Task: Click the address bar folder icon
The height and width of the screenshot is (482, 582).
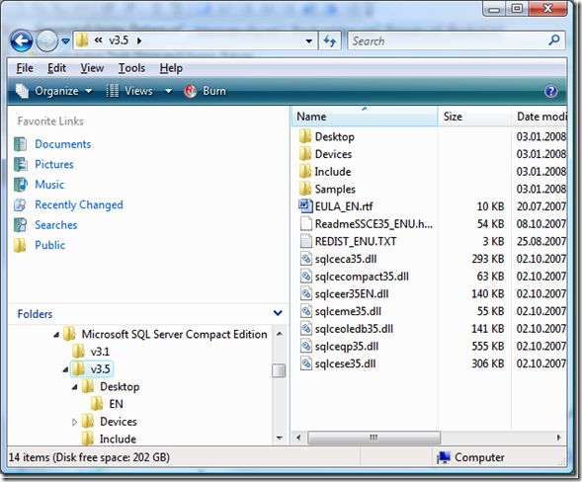Action: coord(82,40)
